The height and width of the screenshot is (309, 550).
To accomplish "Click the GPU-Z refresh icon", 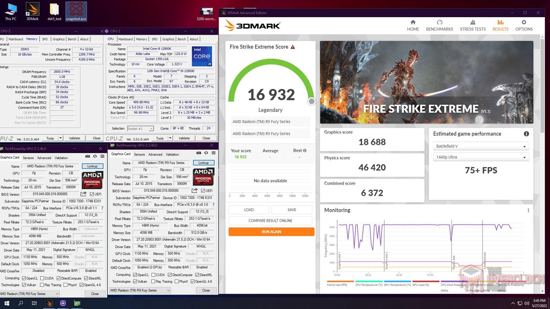I will pos(206,153).
